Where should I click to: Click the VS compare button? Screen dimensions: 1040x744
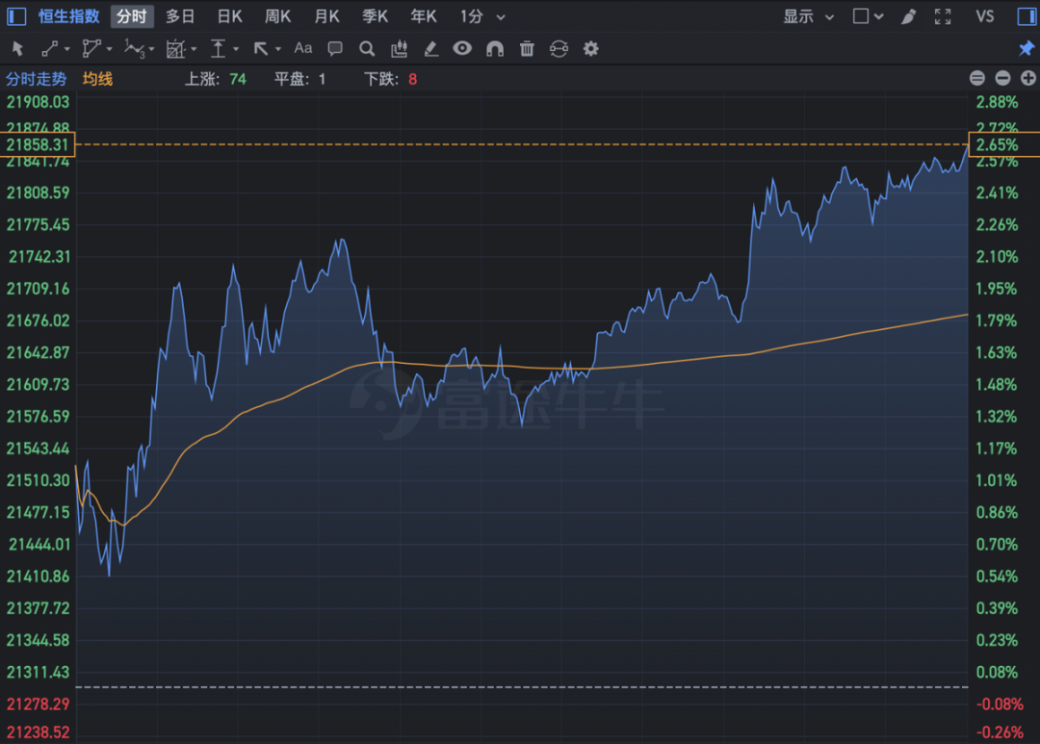click(x=984, y=16)
